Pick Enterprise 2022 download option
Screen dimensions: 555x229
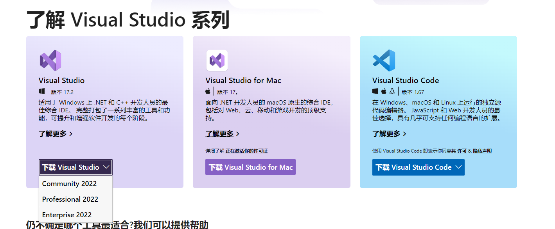75,215
